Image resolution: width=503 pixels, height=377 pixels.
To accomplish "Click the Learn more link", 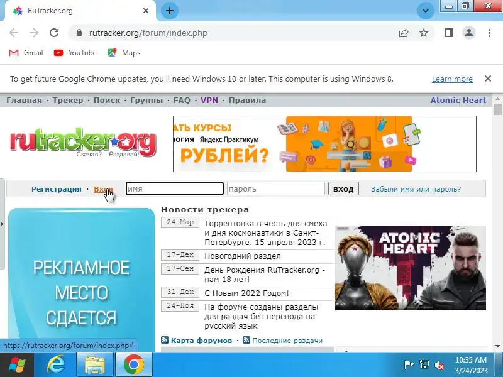I will click(x=452, y=79).
